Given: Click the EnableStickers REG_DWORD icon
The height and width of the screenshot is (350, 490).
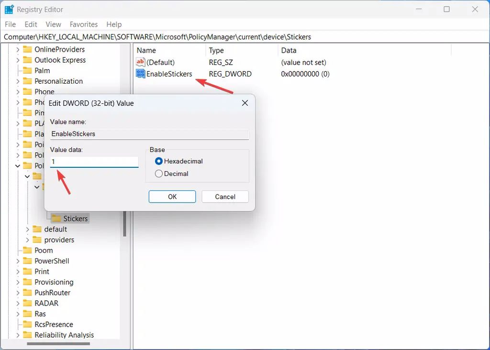Looking at the screenshot, I should pos(140,74).
